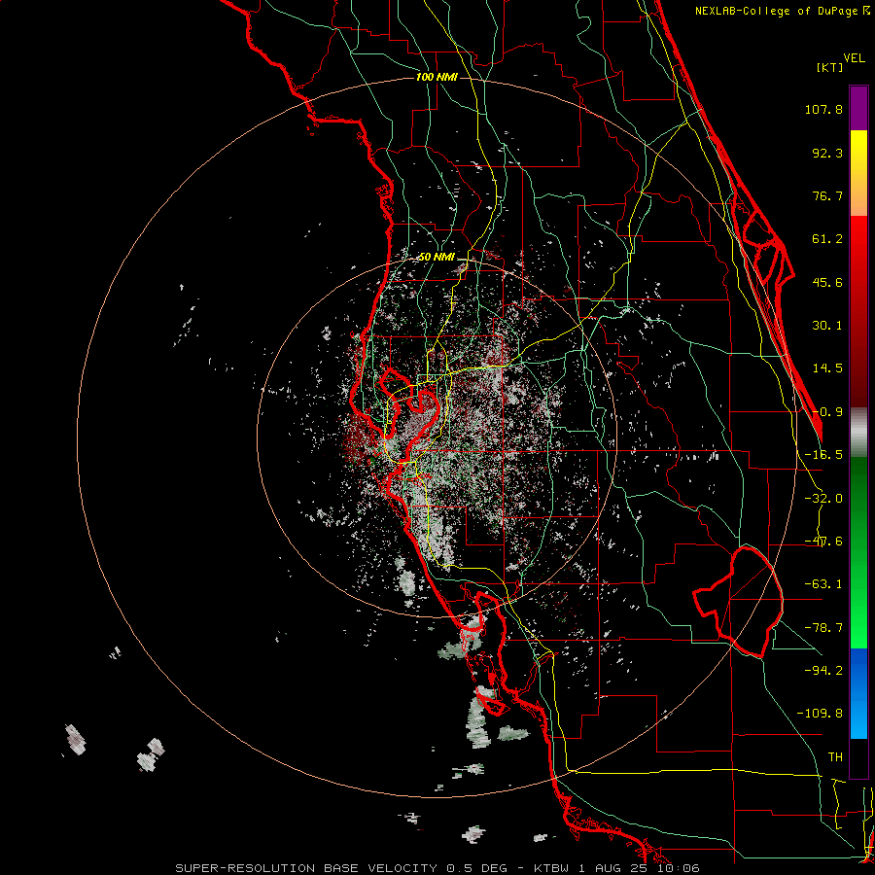Click the 100 NMI range ring label

(x=437, y=77)
